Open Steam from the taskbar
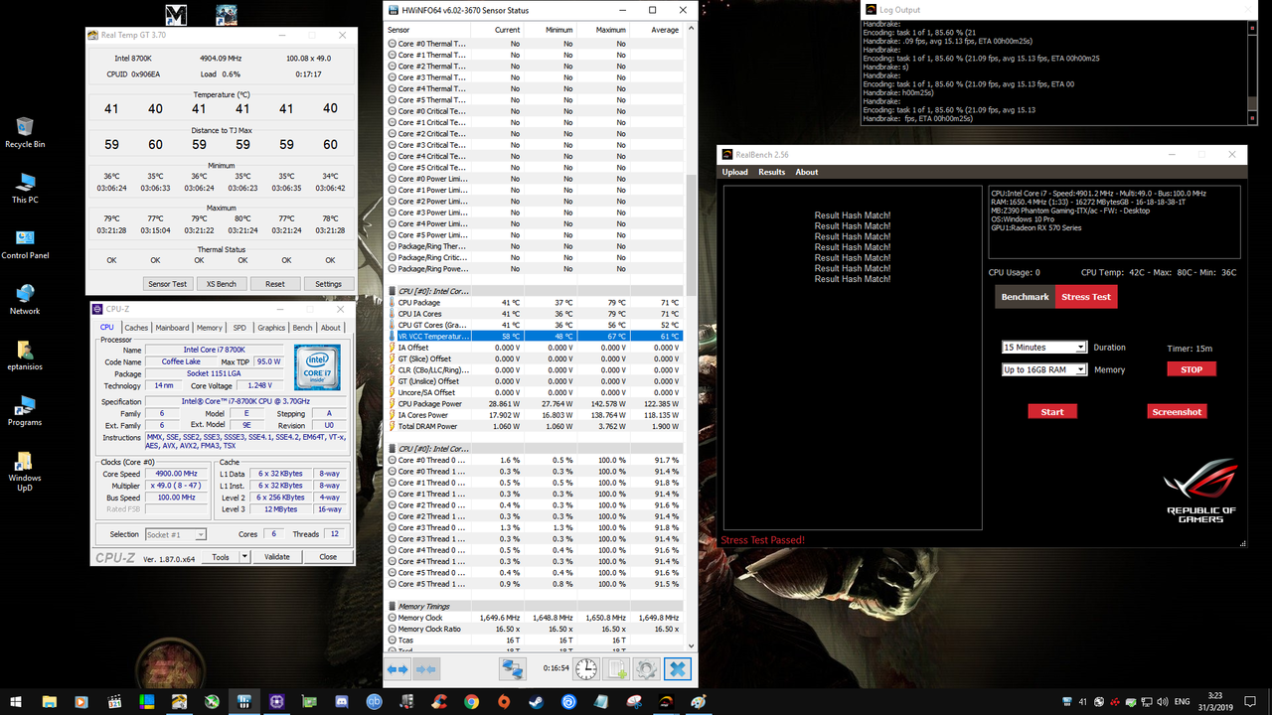The height and width of the screenshot is (715, 1272). pyautogui.click(x=536, y=701)
